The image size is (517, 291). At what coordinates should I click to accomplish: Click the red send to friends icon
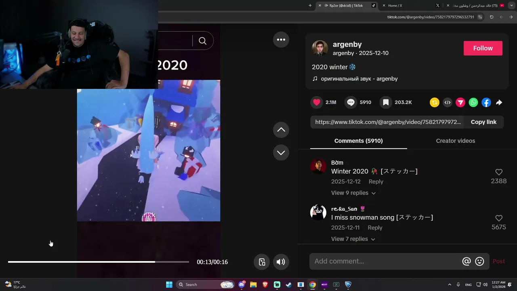(460, 103)
